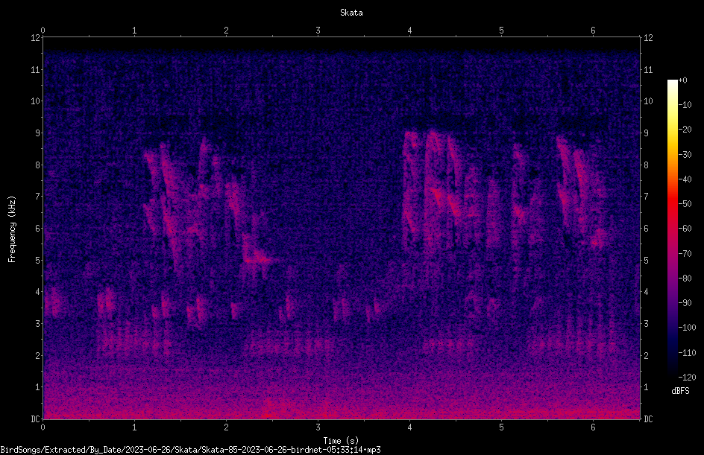
Task: Click the "-100" color scale label
Action: [687, 328]
